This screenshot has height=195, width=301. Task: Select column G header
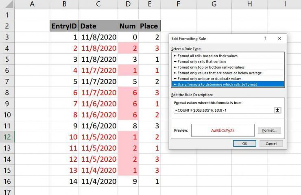point(214,4)
